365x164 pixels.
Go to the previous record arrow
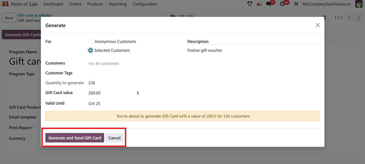click(350, 18)
